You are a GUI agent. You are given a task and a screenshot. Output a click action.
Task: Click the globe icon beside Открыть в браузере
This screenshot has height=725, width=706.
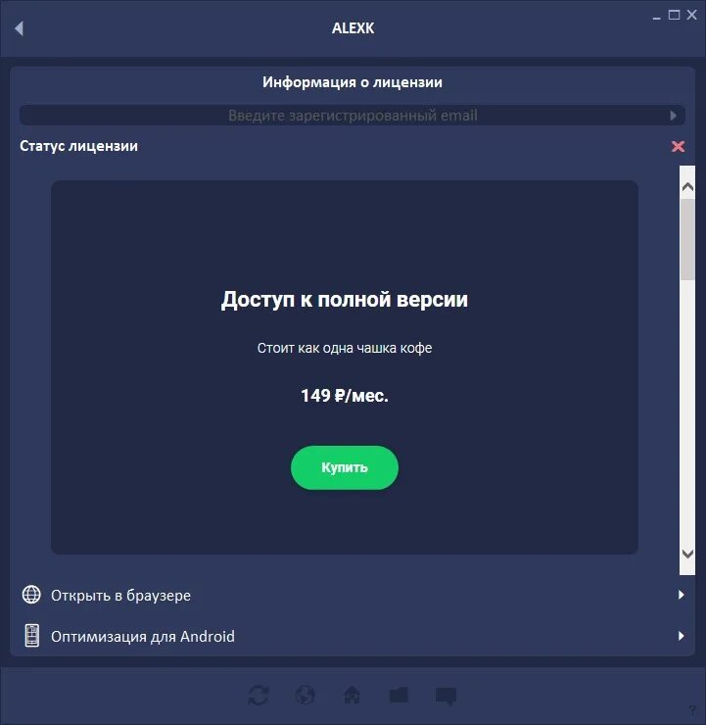tap(31, 595)
